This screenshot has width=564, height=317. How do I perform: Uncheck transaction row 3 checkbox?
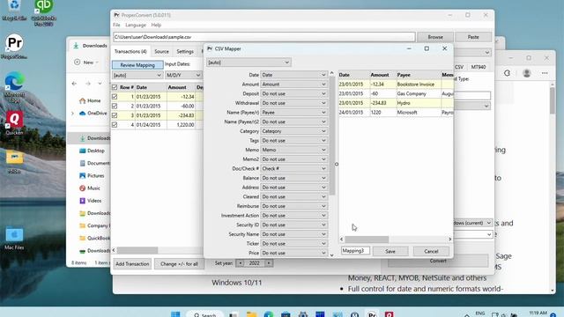coord(115,115)
